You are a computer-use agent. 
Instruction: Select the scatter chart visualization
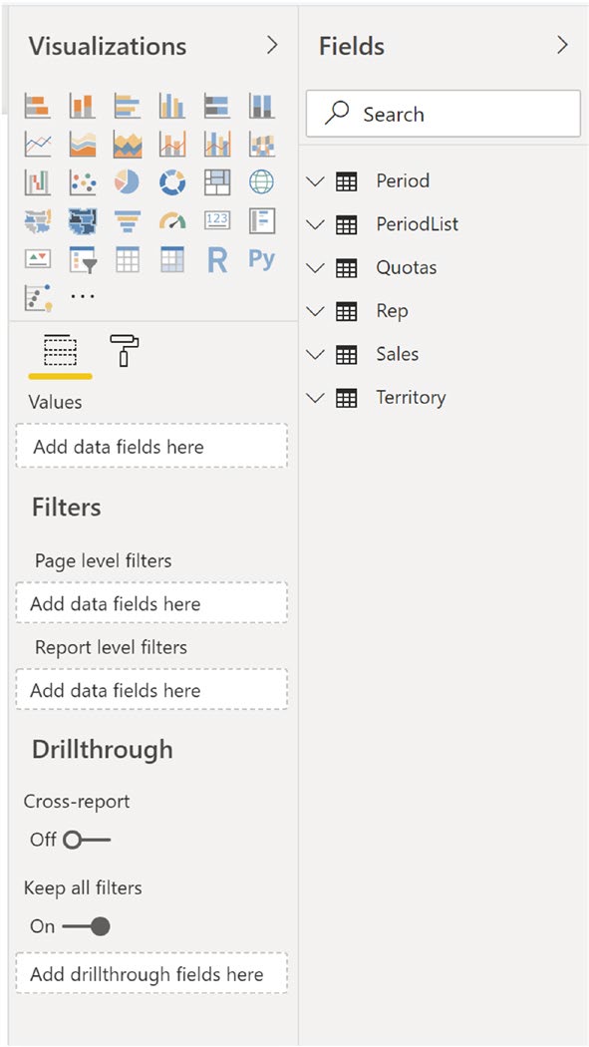pyautogui.click(x=83, y=181)
